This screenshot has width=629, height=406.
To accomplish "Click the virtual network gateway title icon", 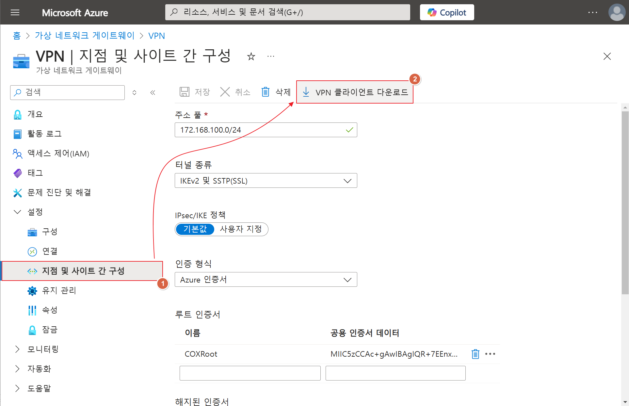I will [x=21, y=61].
